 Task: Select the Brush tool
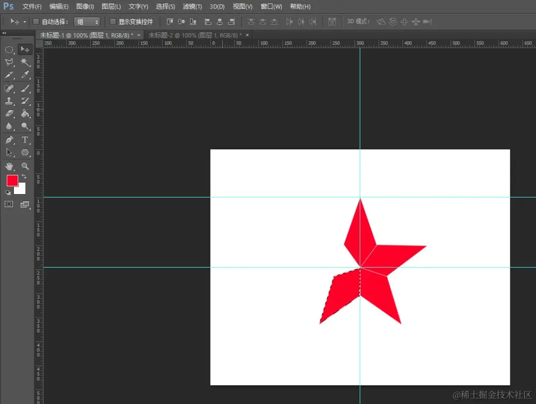click(x=25, y=88)
